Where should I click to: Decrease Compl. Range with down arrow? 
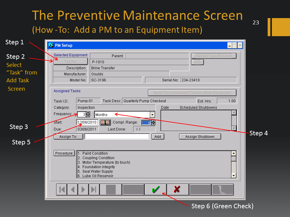pos(153,124)
